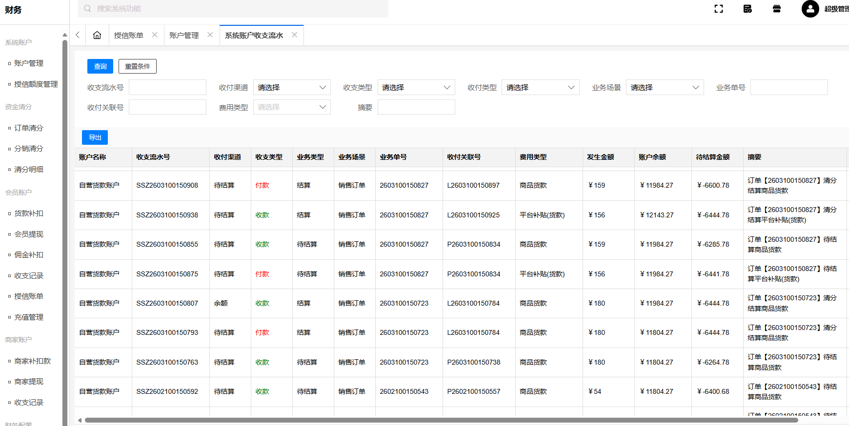Switch to the 账户管理 tab
Screen dimensions: 849x426
pos(184,35)
